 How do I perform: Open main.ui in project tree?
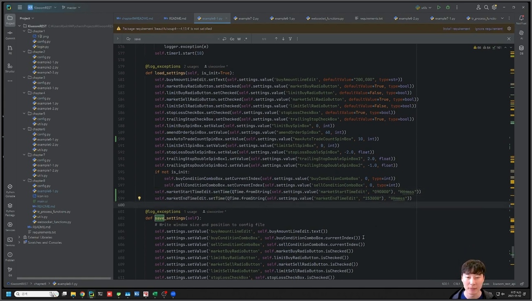[42, 201]
